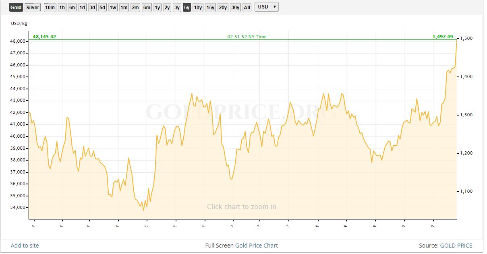Open the Add to site link
The height and width of the screenshot is (254, 487).
click(25, 246)
